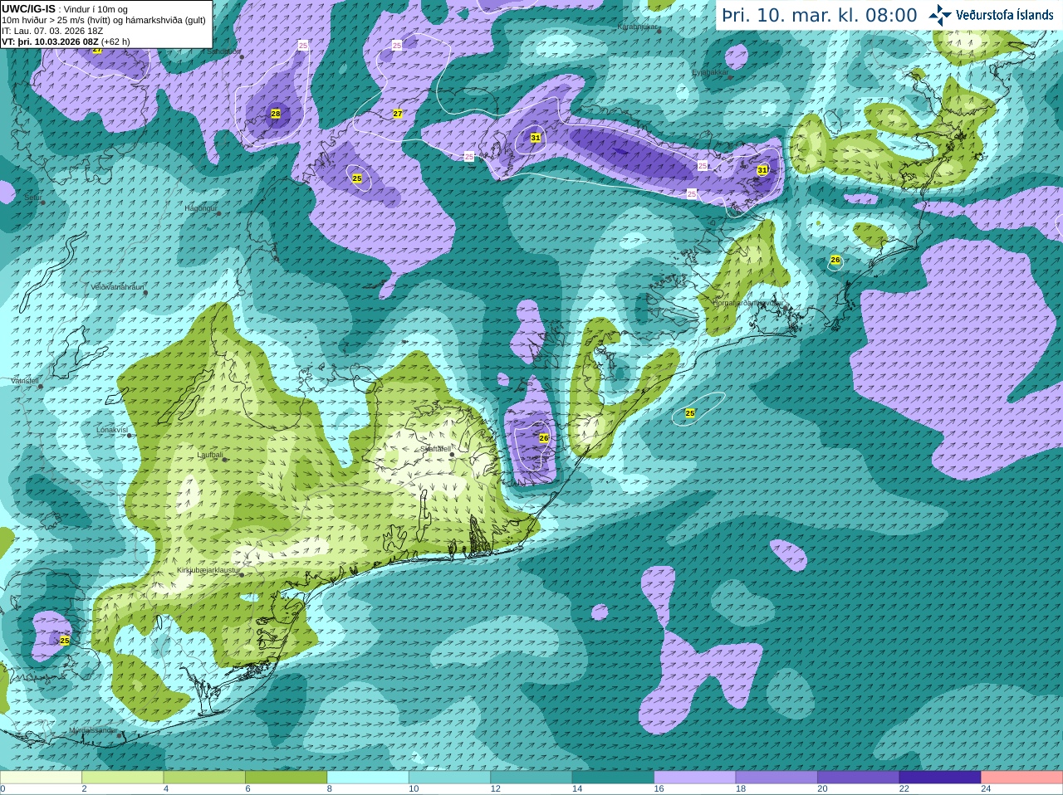This screenshot has height=795, width=1063.
Task: Click the 25 gust marker inside offshore white contour
Action: point(690,412)
